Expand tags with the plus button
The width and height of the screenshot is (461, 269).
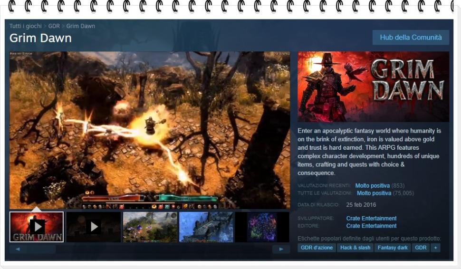435,248
